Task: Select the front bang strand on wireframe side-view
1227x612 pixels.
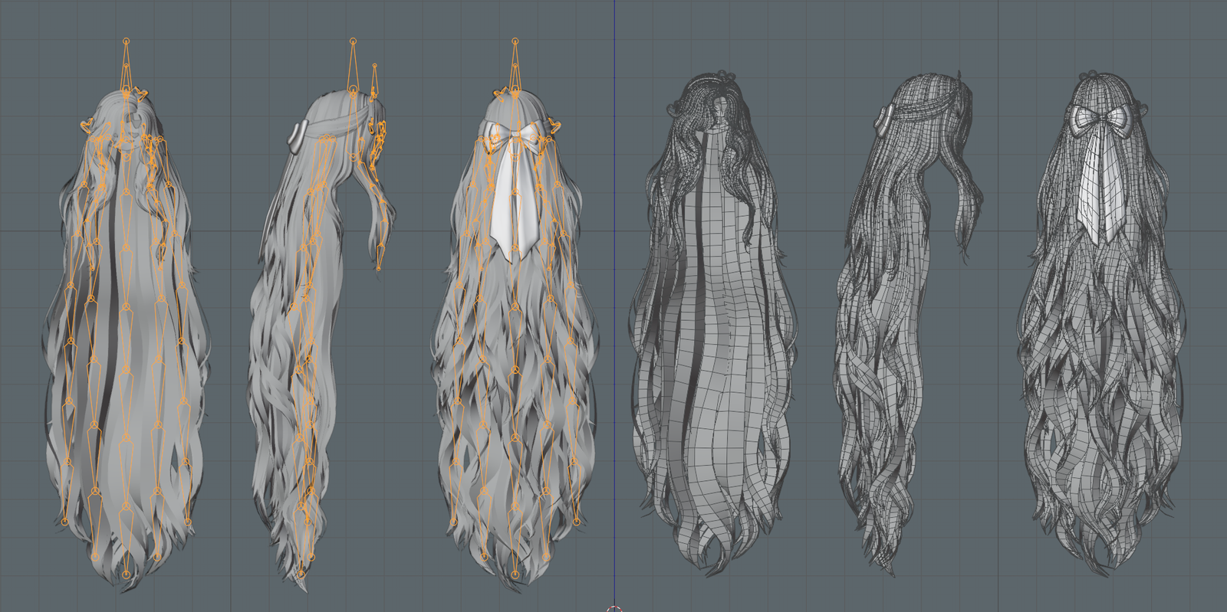Action: coord(965,207)
